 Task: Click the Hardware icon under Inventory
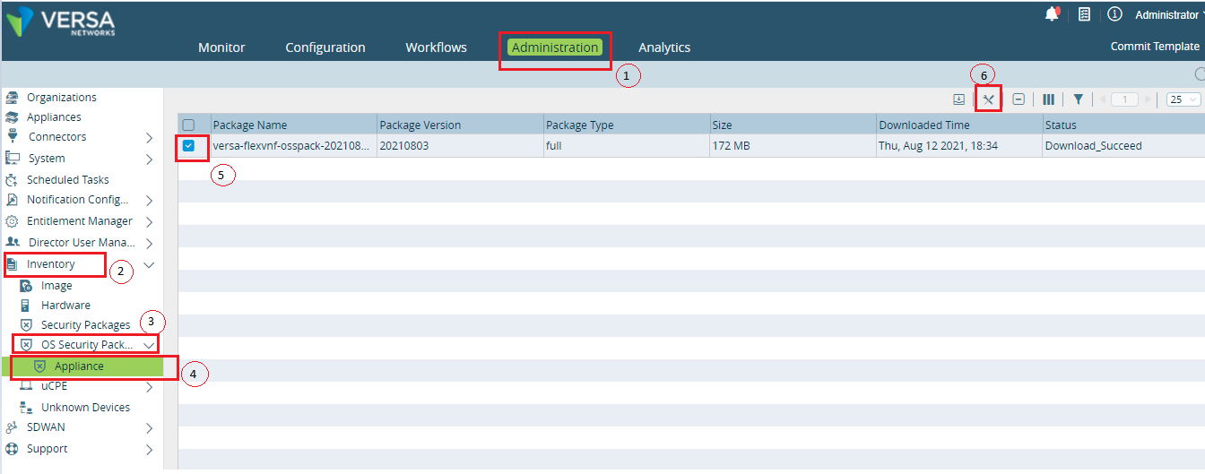click(26, 306)
